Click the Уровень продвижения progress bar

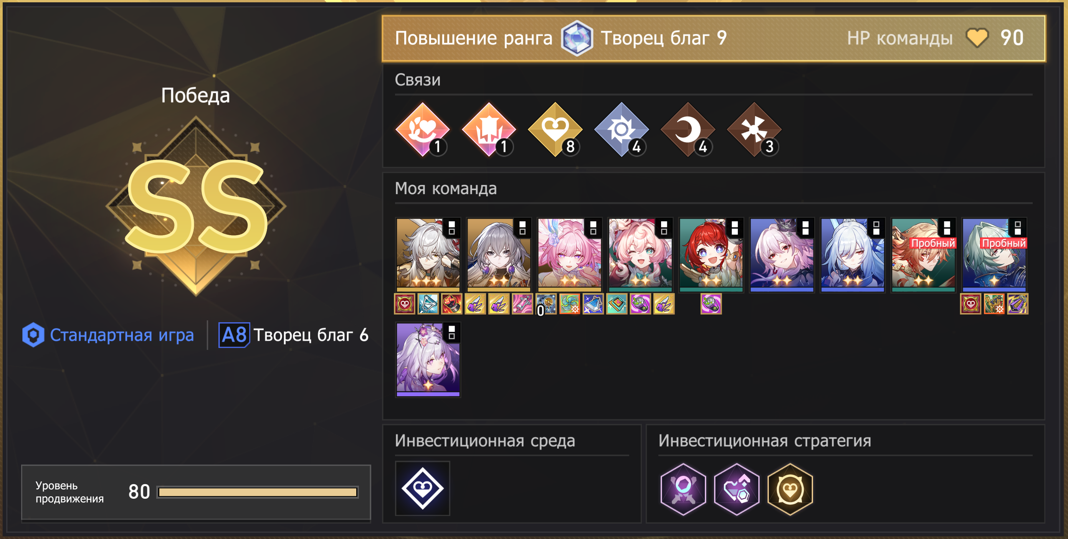pos(258,492)
